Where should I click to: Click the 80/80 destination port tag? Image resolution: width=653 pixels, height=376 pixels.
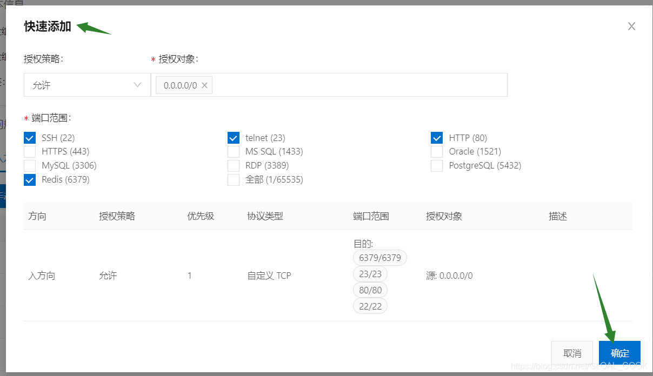370,290
